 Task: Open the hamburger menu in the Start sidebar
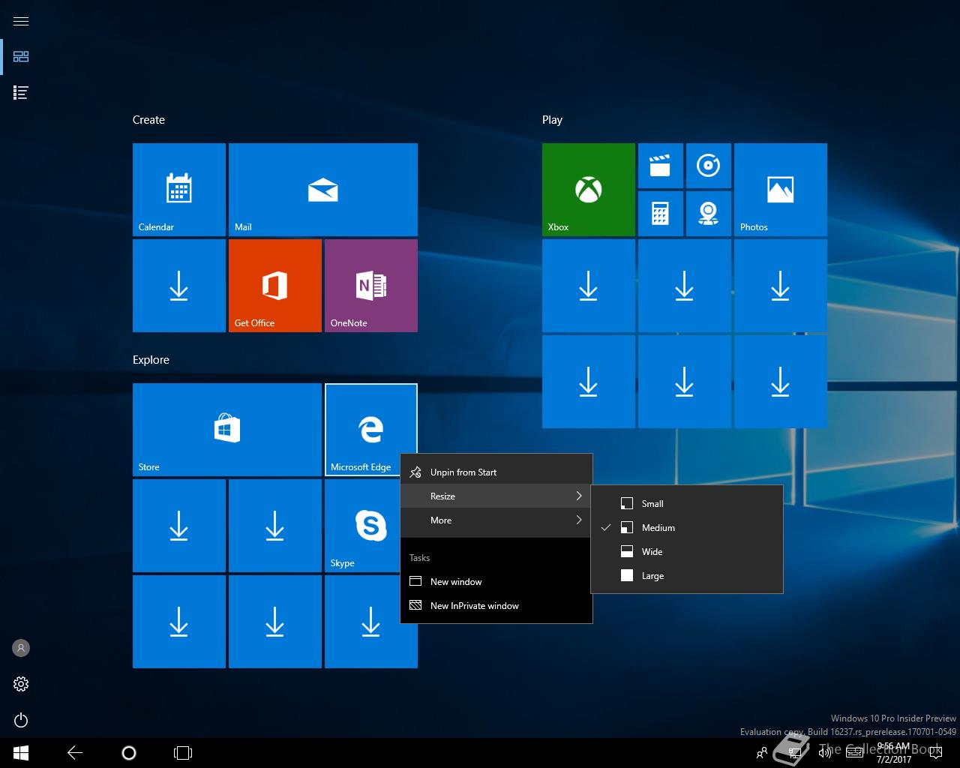[21, 21]
